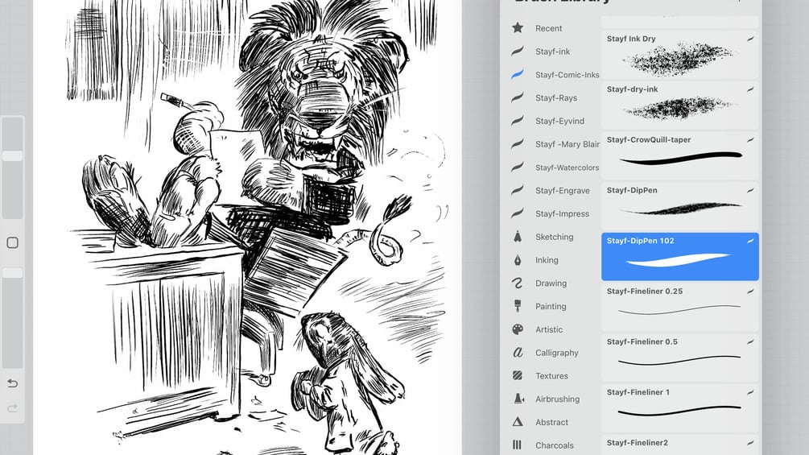Open the Stayf-Comic-Inks category label
809x455 pixels.
pyautogui.click(x=567, y=75)
